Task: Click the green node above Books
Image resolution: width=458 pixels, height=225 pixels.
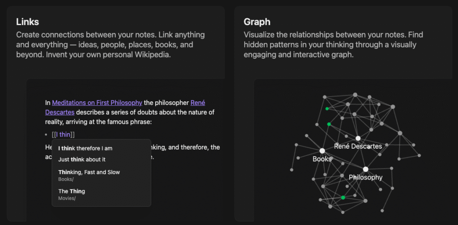Action: click(329, 124)
